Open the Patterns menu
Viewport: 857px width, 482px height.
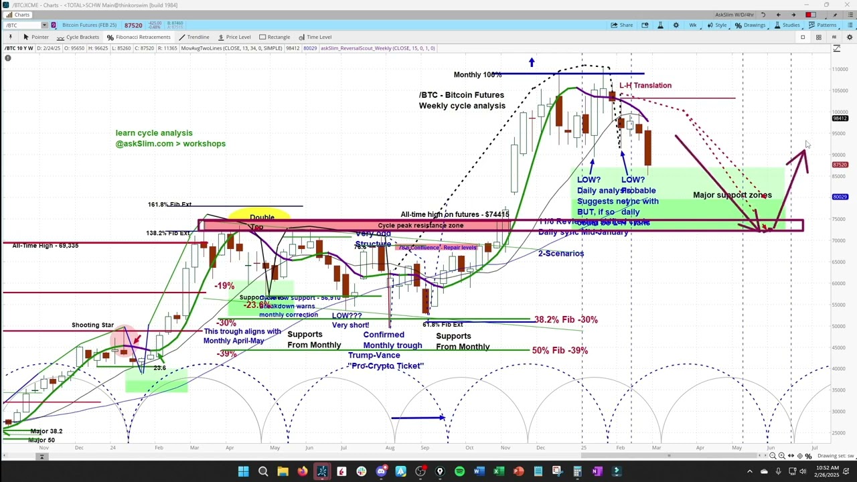point(822,25)
